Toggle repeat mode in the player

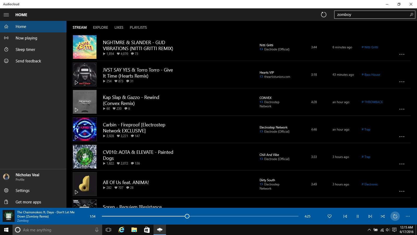click(x=395, y=216)
